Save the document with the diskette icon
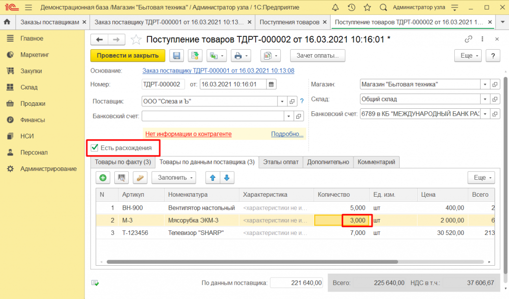Viewport: 509px width, 299px height. (176, 55)
